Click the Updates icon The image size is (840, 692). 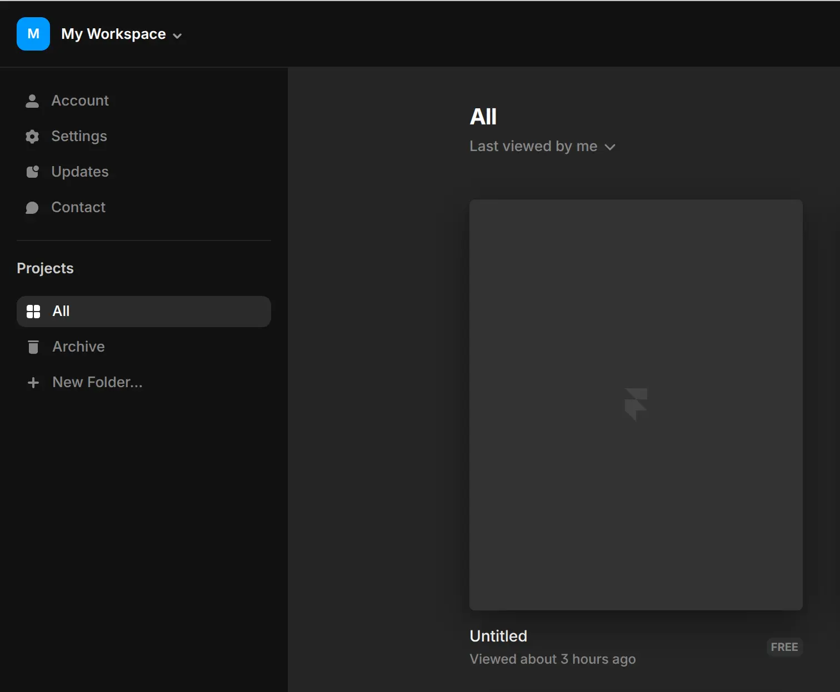32,172
